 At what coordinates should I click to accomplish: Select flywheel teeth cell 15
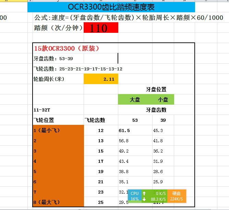[x=101, y=151]
